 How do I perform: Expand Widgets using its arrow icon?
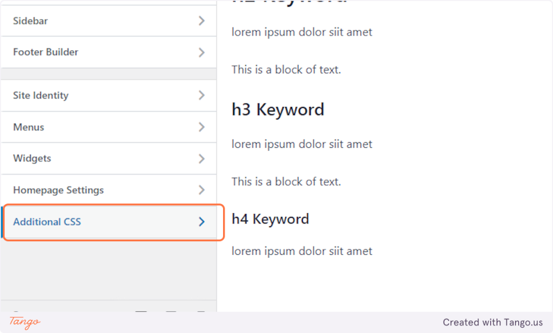coord(201,159)
